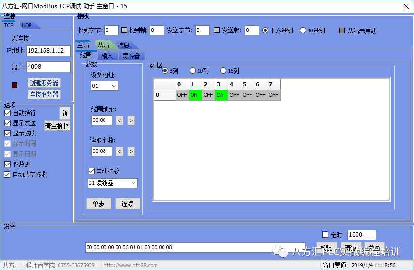
Task: Select the 16列 column layout radio button
Action: pyautogui.click(x=223, y=71)
